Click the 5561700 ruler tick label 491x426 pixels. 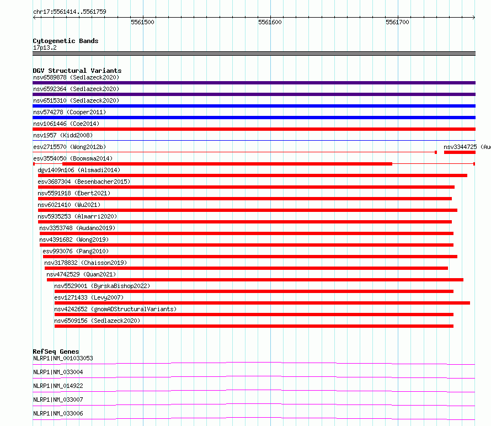pos(397,22)
